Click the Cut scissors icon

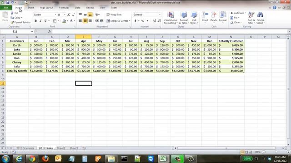click(x=12, y=13)
